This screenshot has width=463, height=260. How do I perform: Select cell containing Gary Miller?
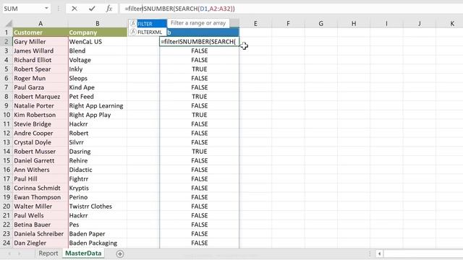[x=41, y=42]
